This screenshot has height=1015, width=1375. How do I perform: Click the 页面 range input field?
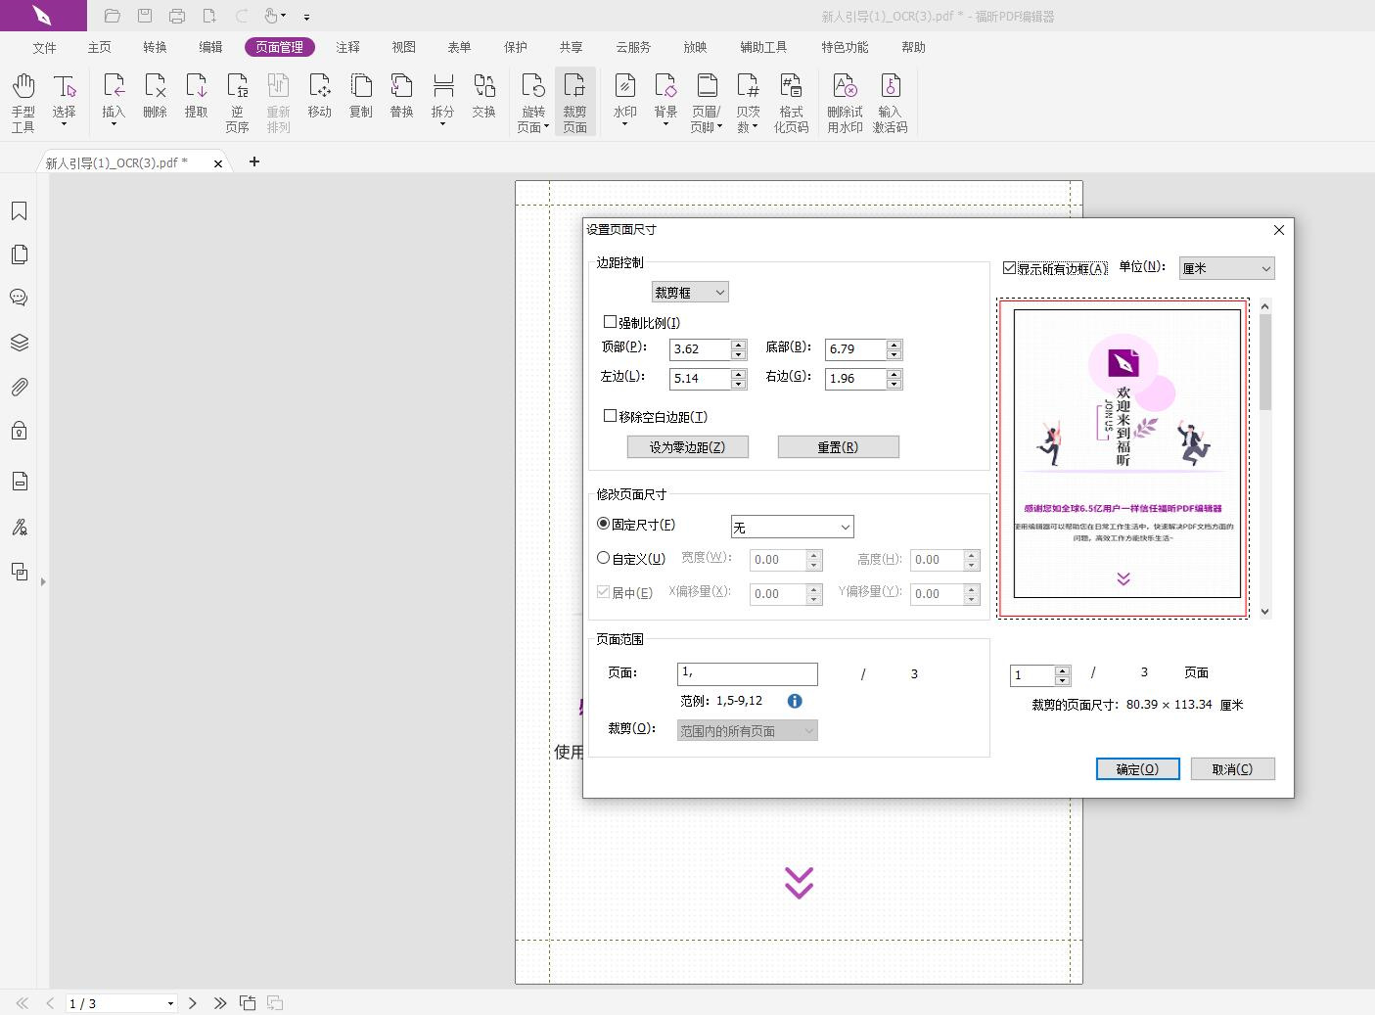[x=747, y=673]
